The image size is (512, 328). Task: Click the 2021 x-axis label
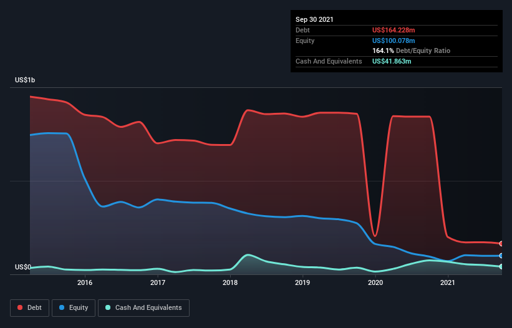[x=448, y=282]
